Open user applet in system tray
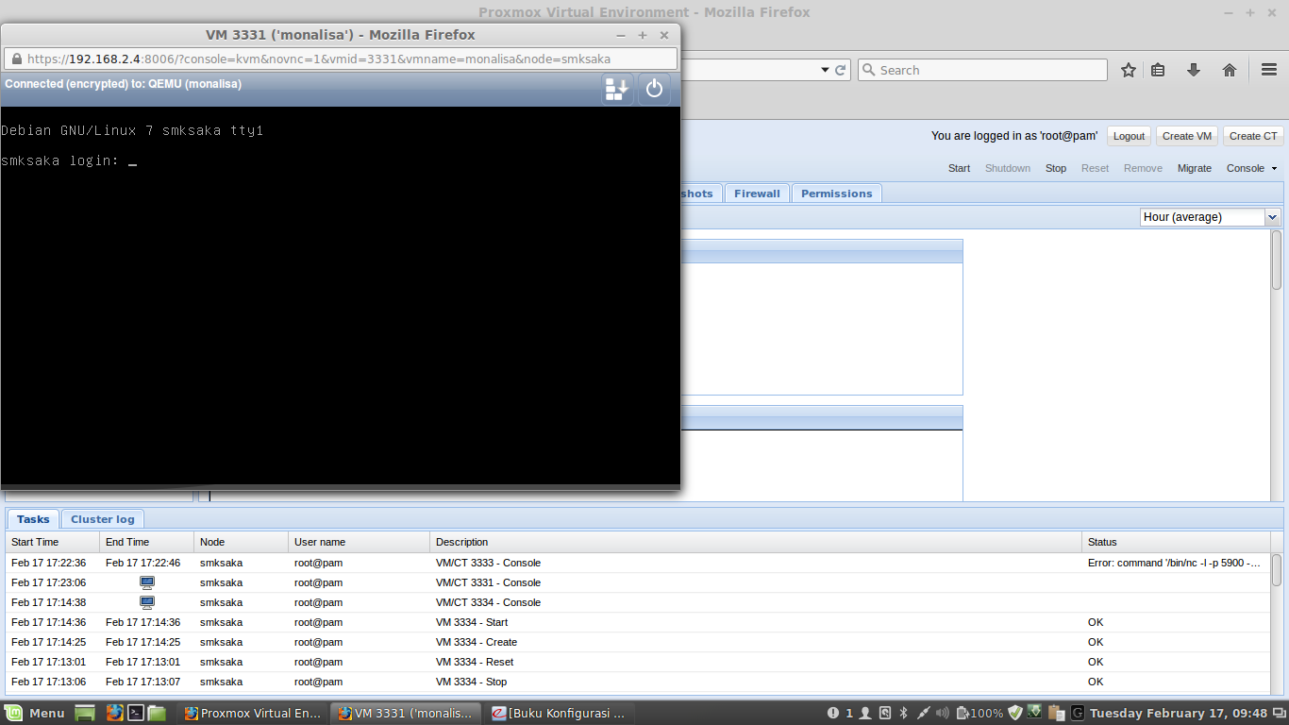Screen dimensions: 1289x725 (864, 713)
